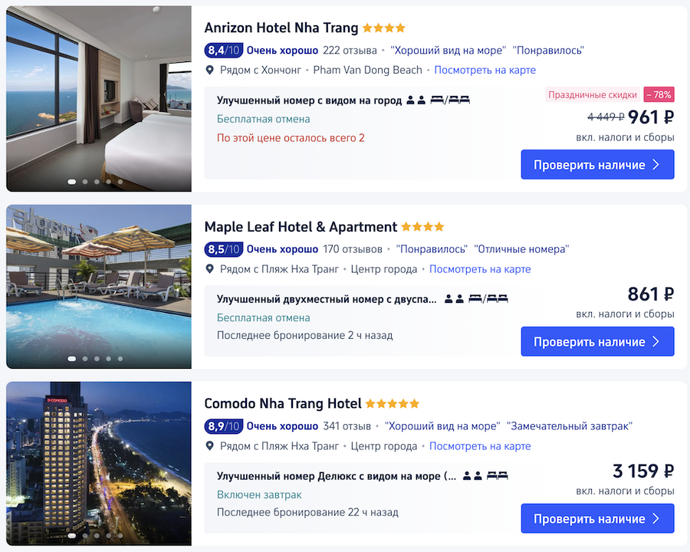Check availability for Comodo Nha Trang Hotel
This screenshot has height=552, width=690.
[597, 518]
